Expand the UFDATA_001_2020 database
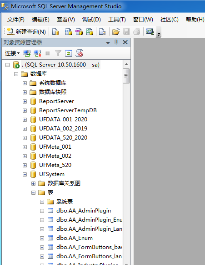Screen dimensions: 205x265 tap(25, 120)
